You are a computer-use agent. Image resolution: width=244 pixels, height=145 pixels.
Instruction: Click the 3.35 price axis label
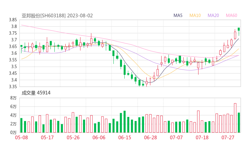click(13, 86)
